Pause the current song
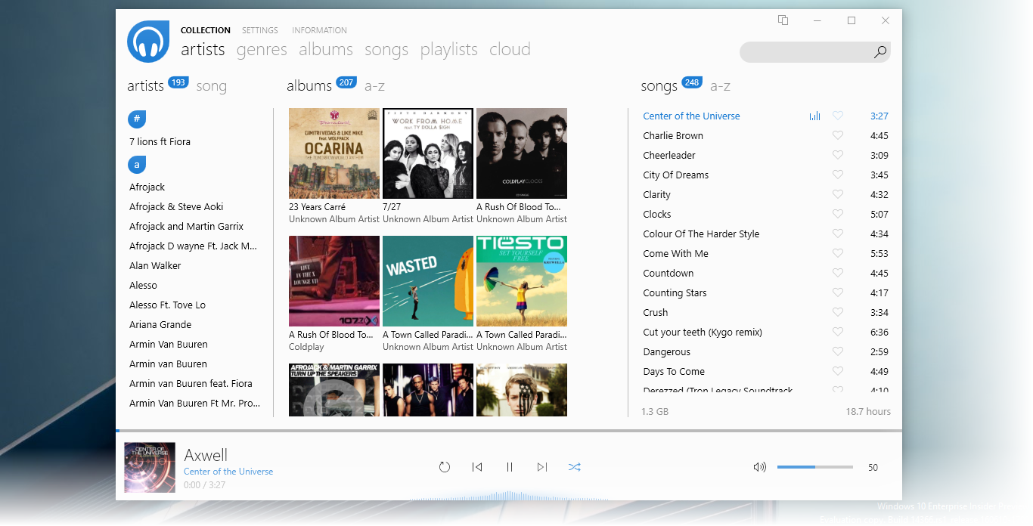1033x526 pixels. click(510, 467)
